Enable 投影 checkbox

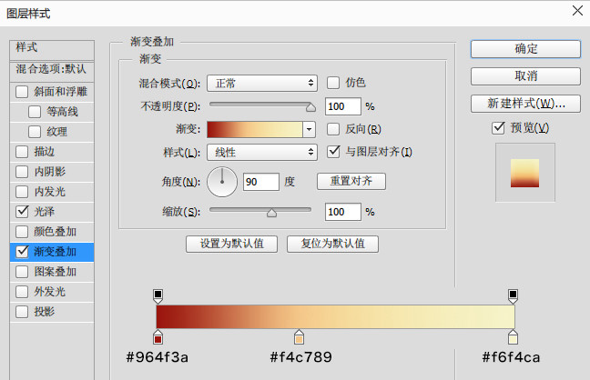pyautogui.click(x=22, y=311)
